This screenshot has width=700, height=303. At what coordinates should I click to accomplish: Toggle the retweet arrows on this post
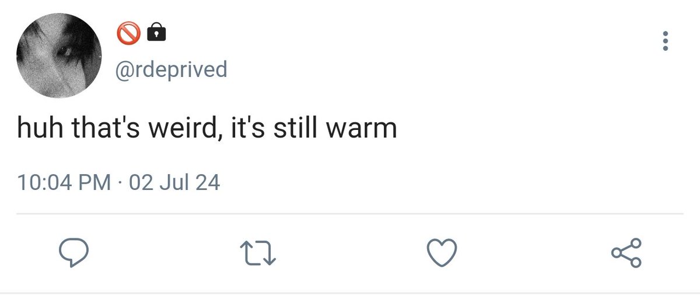click(x=258, y=253)
